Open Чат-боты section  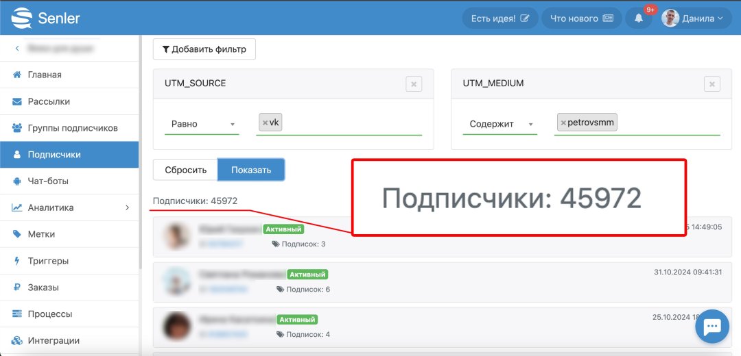48,181
